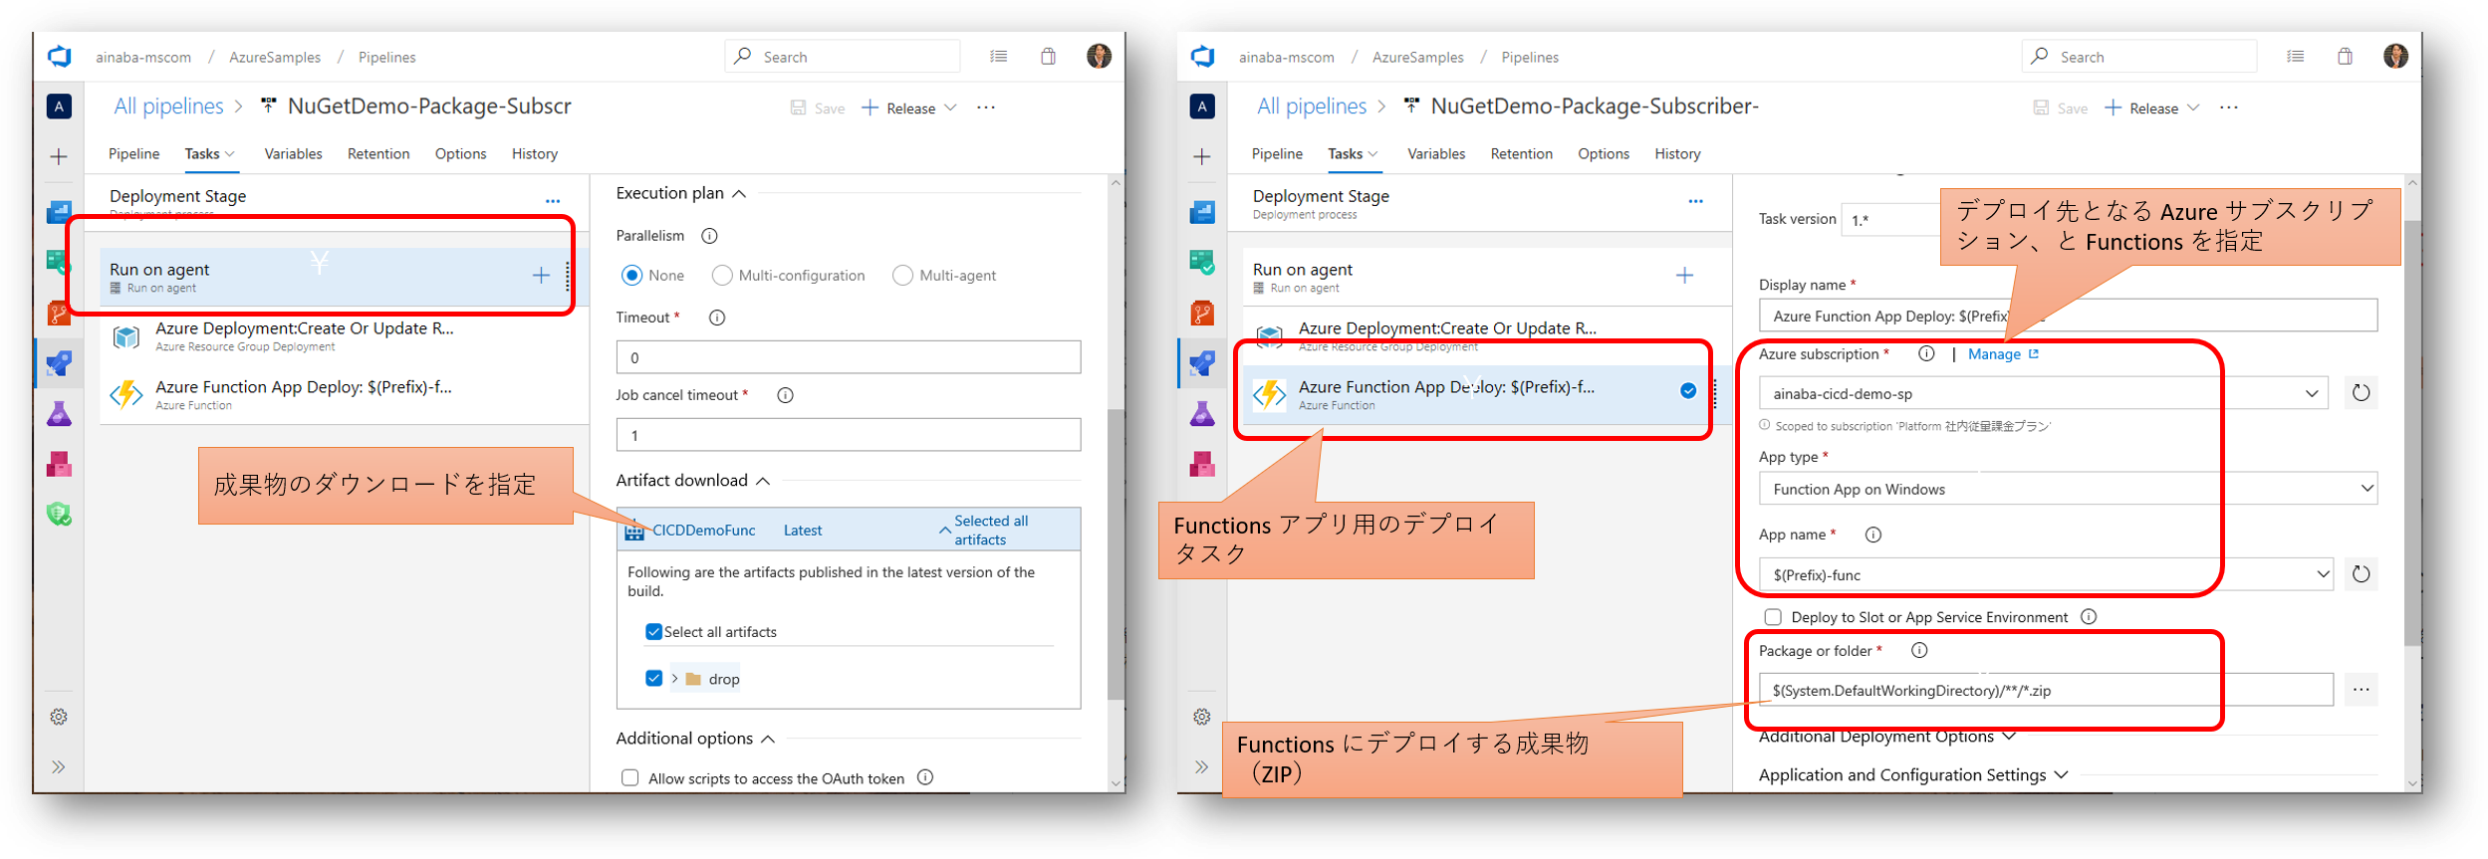This screenshot has height=859, width=2488.
Task: Open Variables tab in left window
Action: pyautogui.click(x=293, y=153)
